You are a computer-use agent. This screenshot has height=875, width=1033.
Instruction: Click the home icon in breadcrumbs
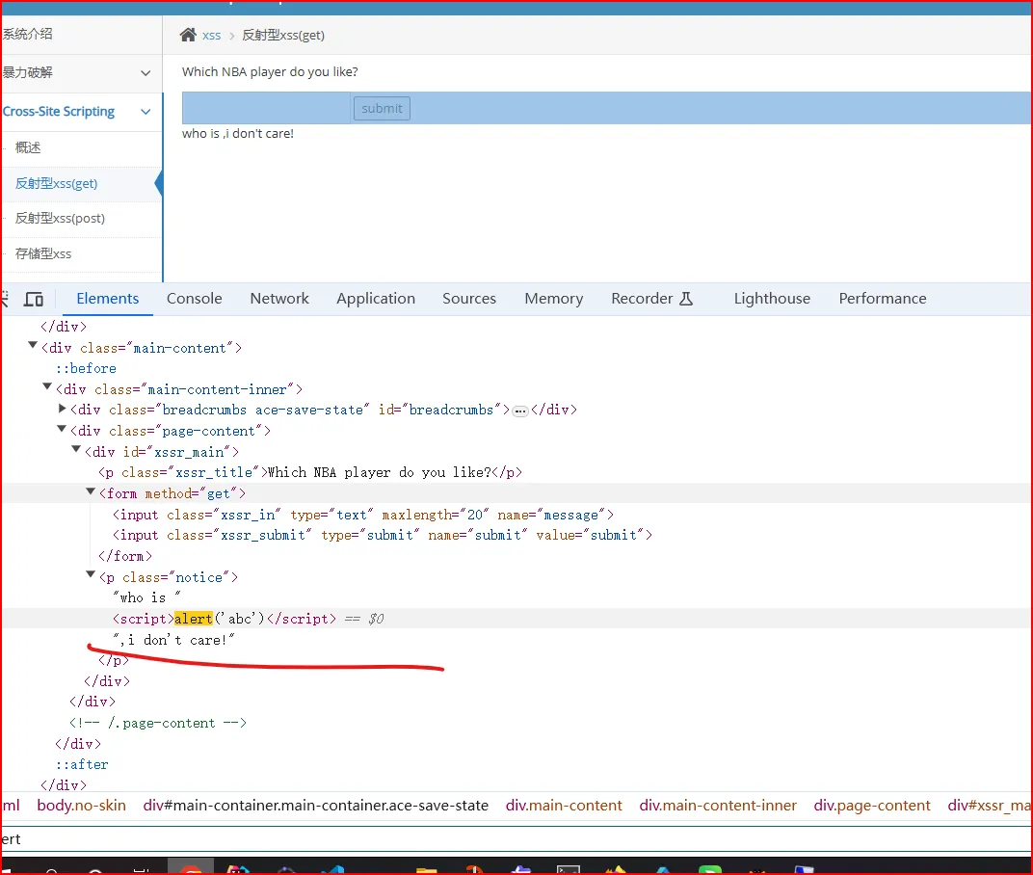188,35
